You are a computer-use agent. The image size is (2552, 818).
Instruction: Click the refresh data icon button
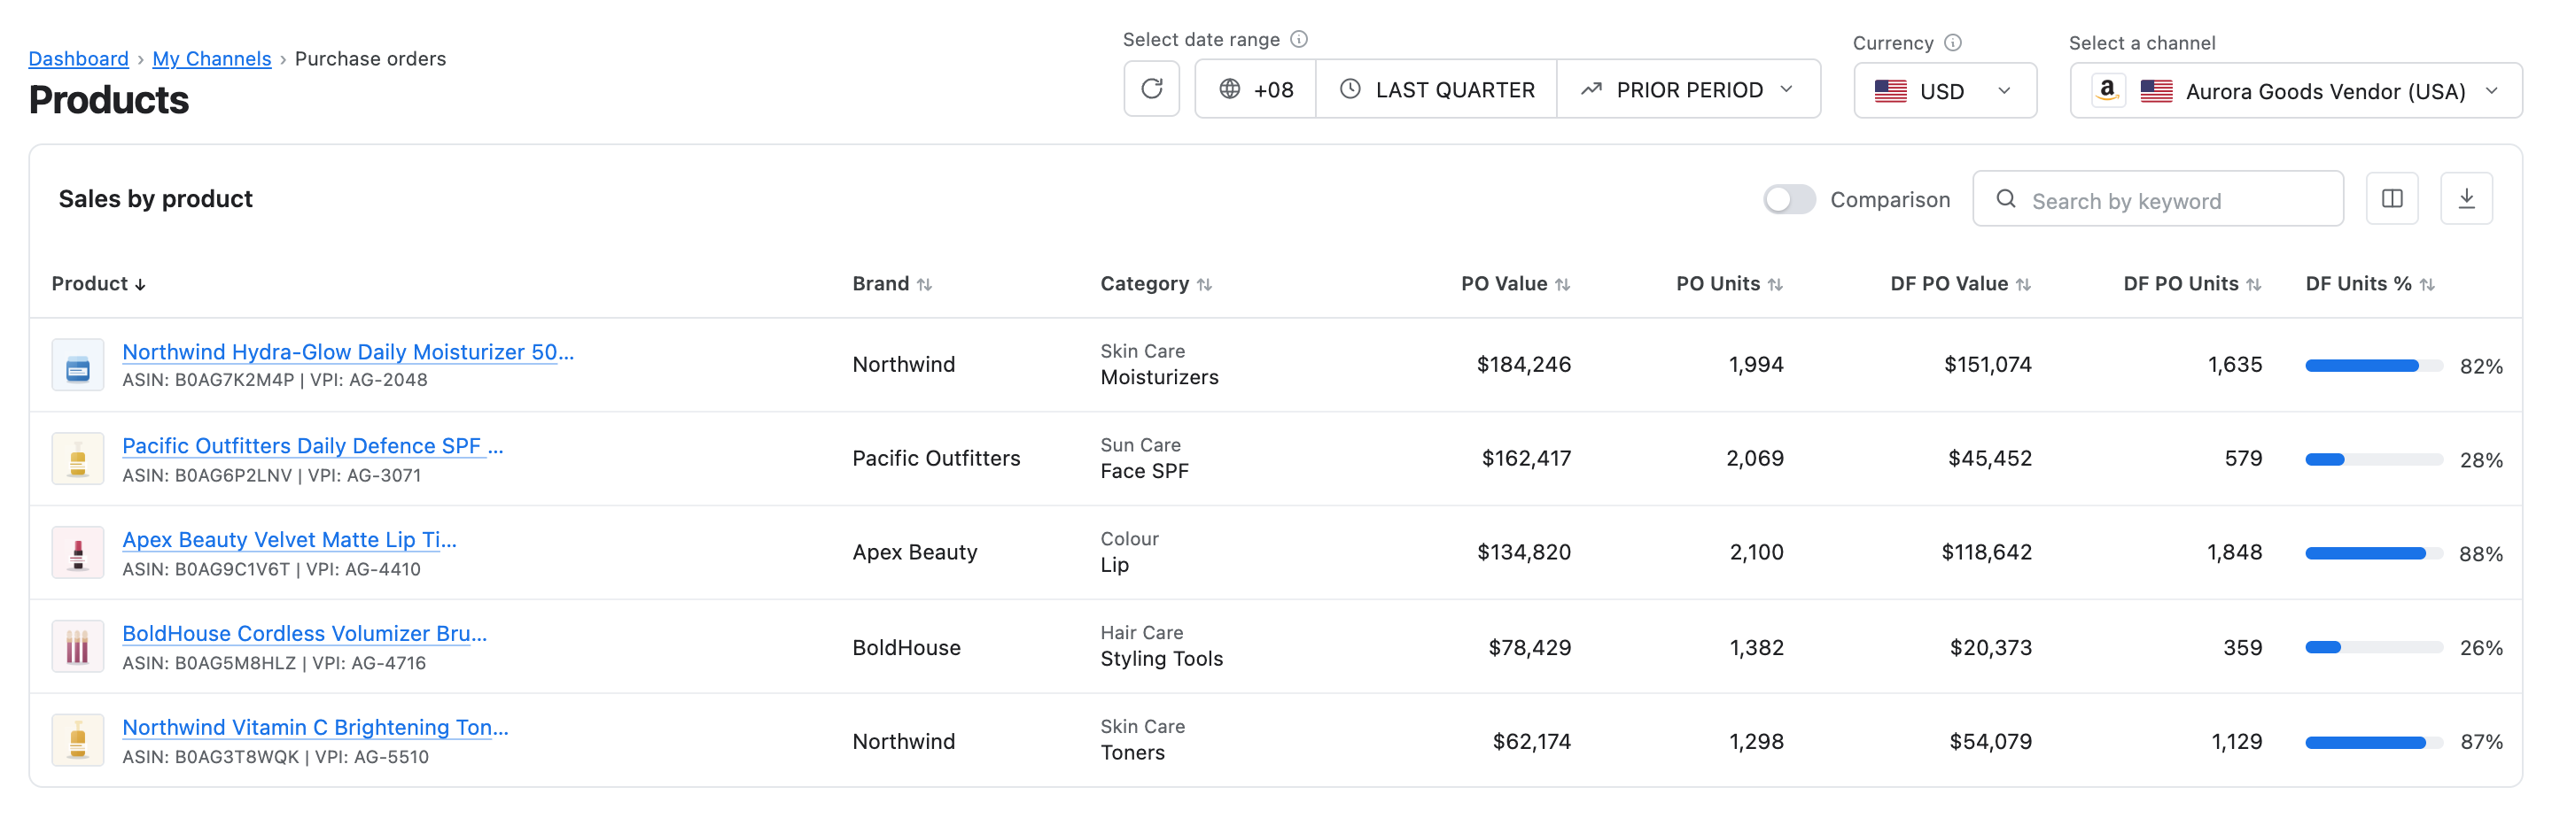(1151, 89)
